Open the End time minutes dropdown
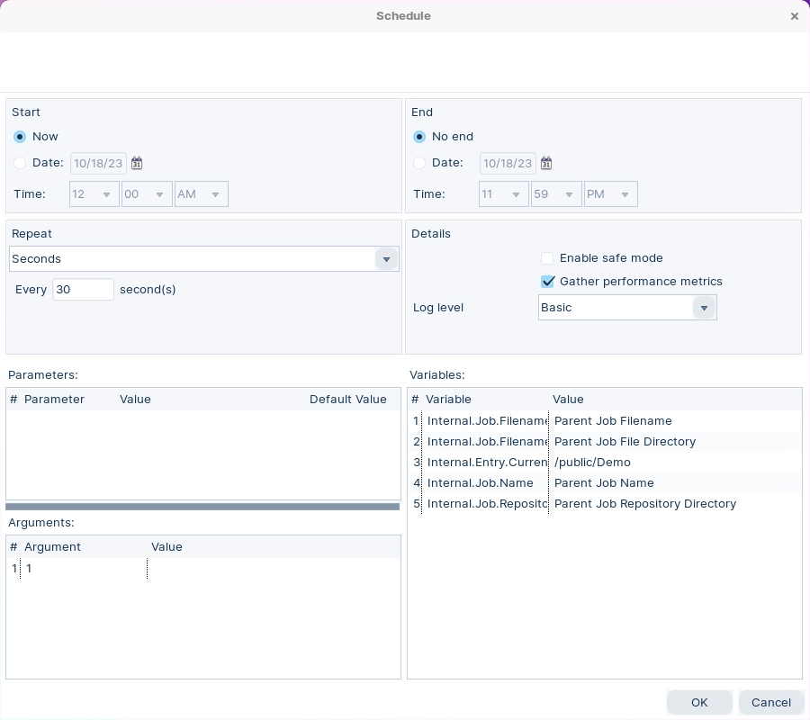Screen dimensions: 810x720 (x=556, y=194)
